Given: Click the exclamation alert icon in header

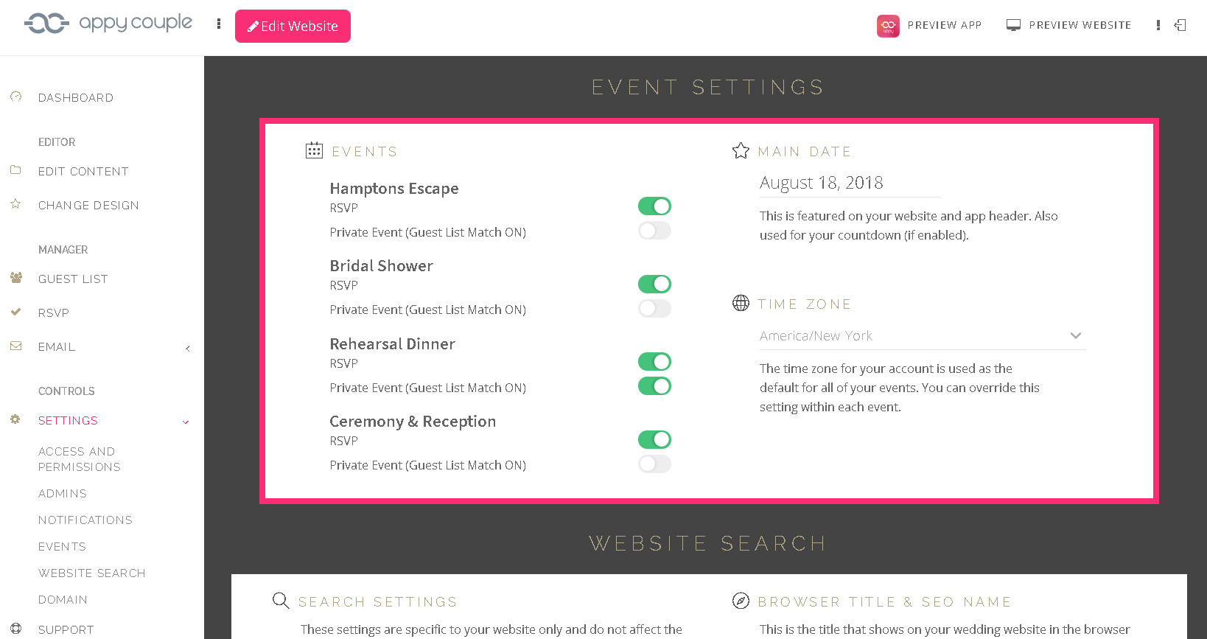Looking at the screenshot, I should (x=1158, y=25).
